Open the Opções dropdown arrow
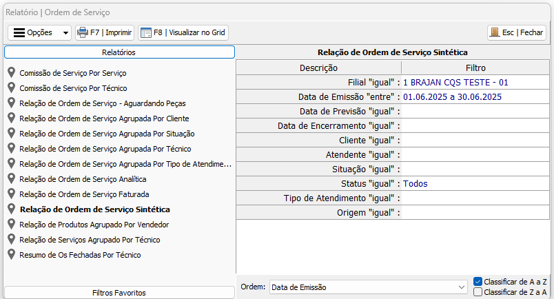Image resolution: width=554 pixels, height=299 pixels. (65, 33)
